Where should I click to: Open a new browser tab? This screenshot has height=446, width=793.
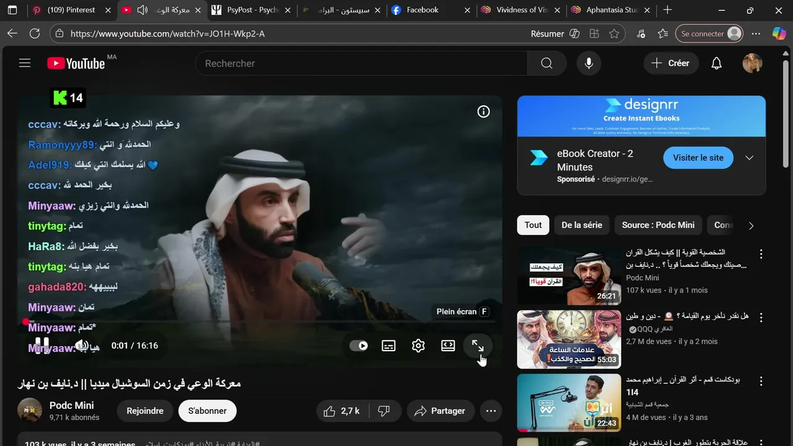[667, 10]
